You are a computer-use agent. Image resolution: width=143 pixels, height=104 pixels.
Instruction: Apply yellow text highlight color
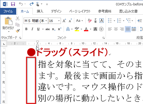77,29
